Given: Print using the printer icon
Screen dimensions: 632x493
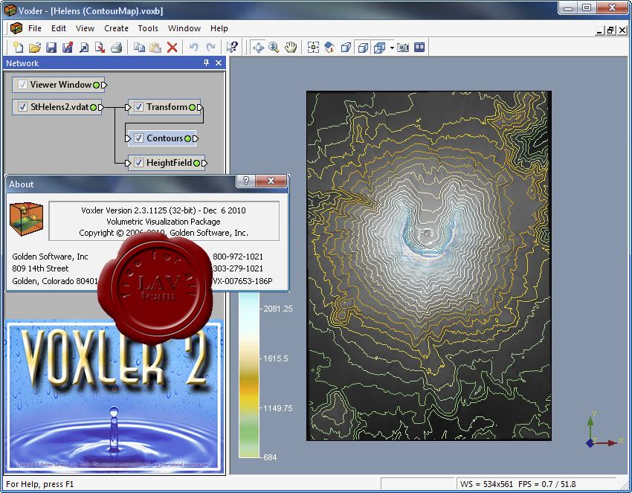Looking at the screenshot, I should pos(117,48).
